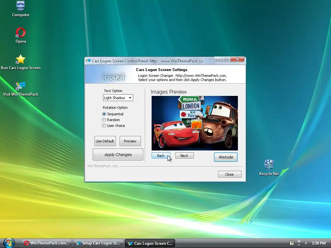Show the next image with Next button
The image size is (331, 248).
tap(184, 156)
